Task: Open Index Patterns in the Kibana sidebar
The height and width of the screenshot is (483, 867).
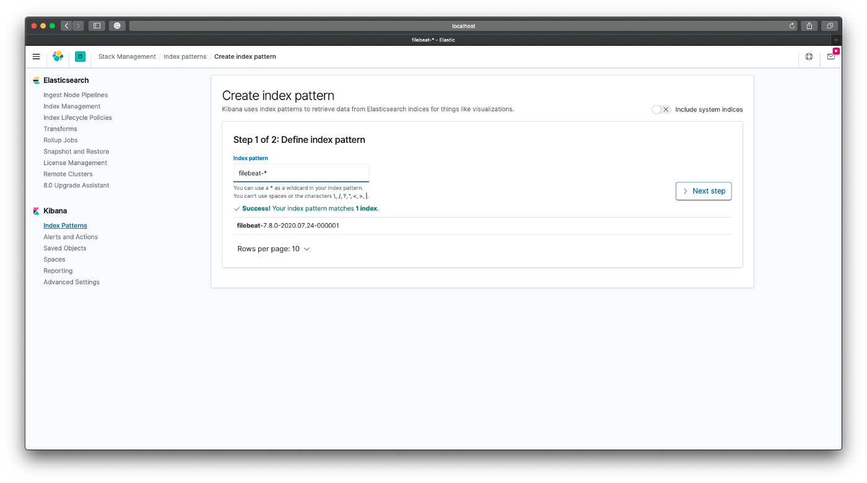Action: 65,225
